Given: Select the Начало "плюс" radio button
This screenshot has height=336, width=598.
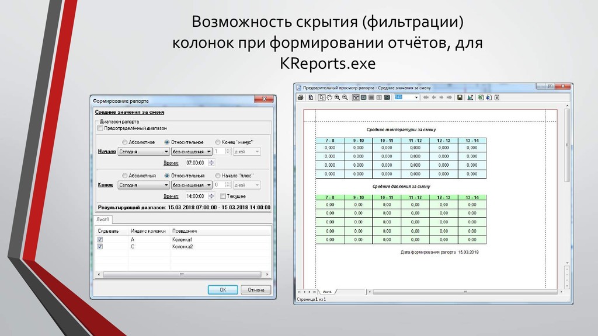Looking at the screenshot, I should click(x=218, y=176).
